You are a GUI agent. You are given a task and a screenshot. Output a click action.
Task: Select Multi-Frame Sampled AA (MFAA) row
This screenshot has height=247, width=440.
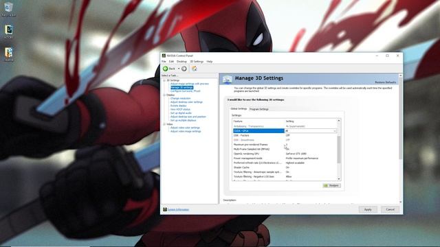[x=285, y=150]
